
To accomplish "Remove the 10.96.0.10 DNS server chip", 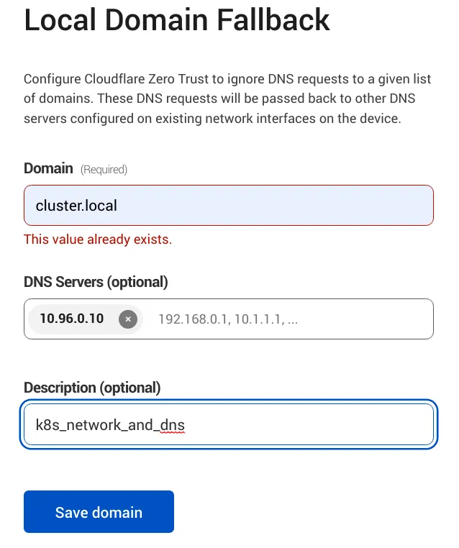I will [128, 319].
